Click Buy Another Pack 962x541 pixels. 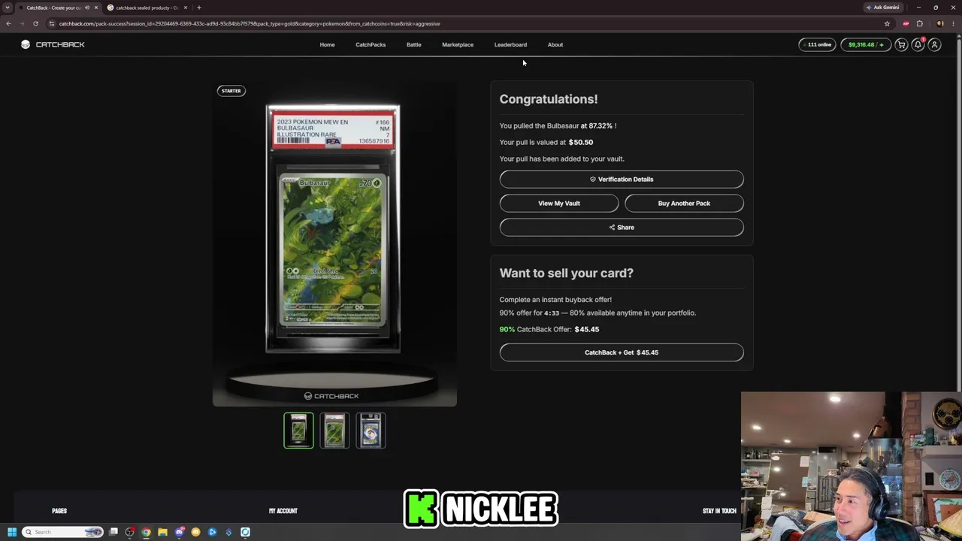[684, 203]
